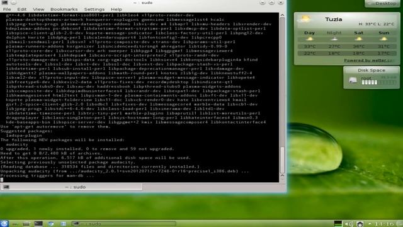
Task: Click the Konsole window menu icon in the title bar
Action: tap(4, 3)
